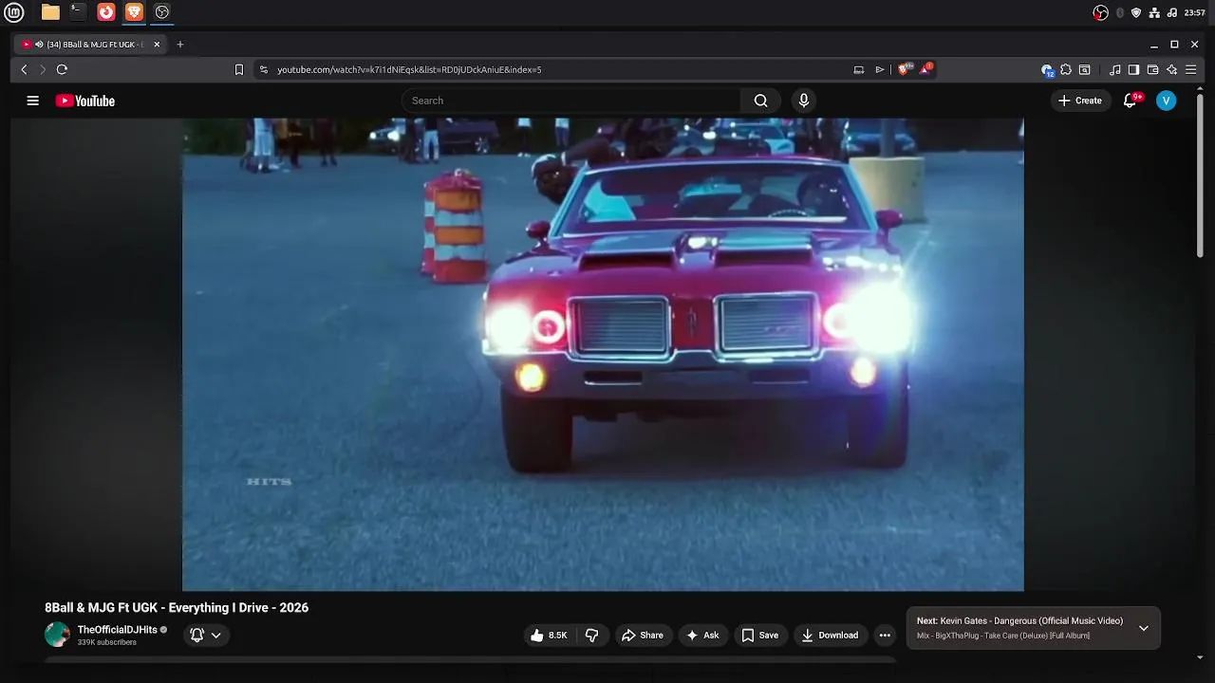This screenshot has height=683, width=1215.
Task: Open the network tray icon
Action: point(1154,12)
